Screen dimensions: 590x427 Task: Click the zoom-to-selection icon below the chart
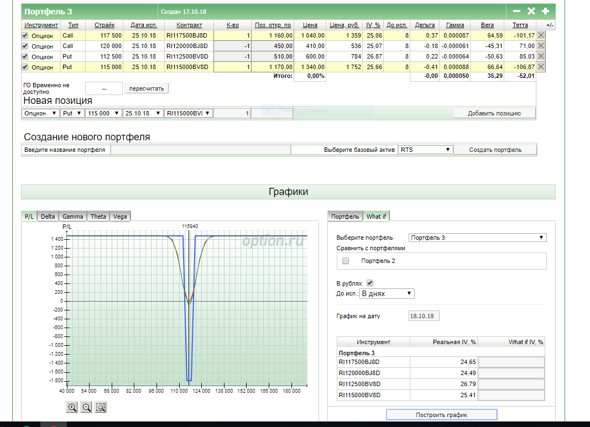tap(101, 407)
